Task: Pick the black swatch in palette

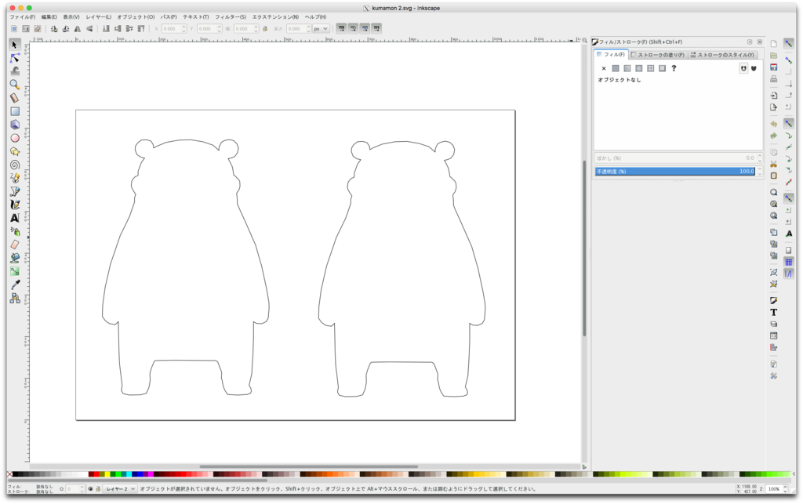Action: coord(15,474)
